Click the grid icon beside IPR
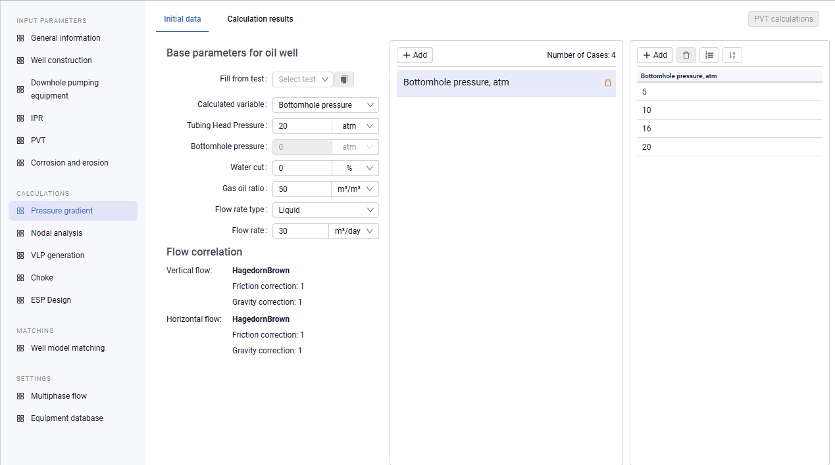The width and height of the screenshot is (835, 465). [20, 118]
